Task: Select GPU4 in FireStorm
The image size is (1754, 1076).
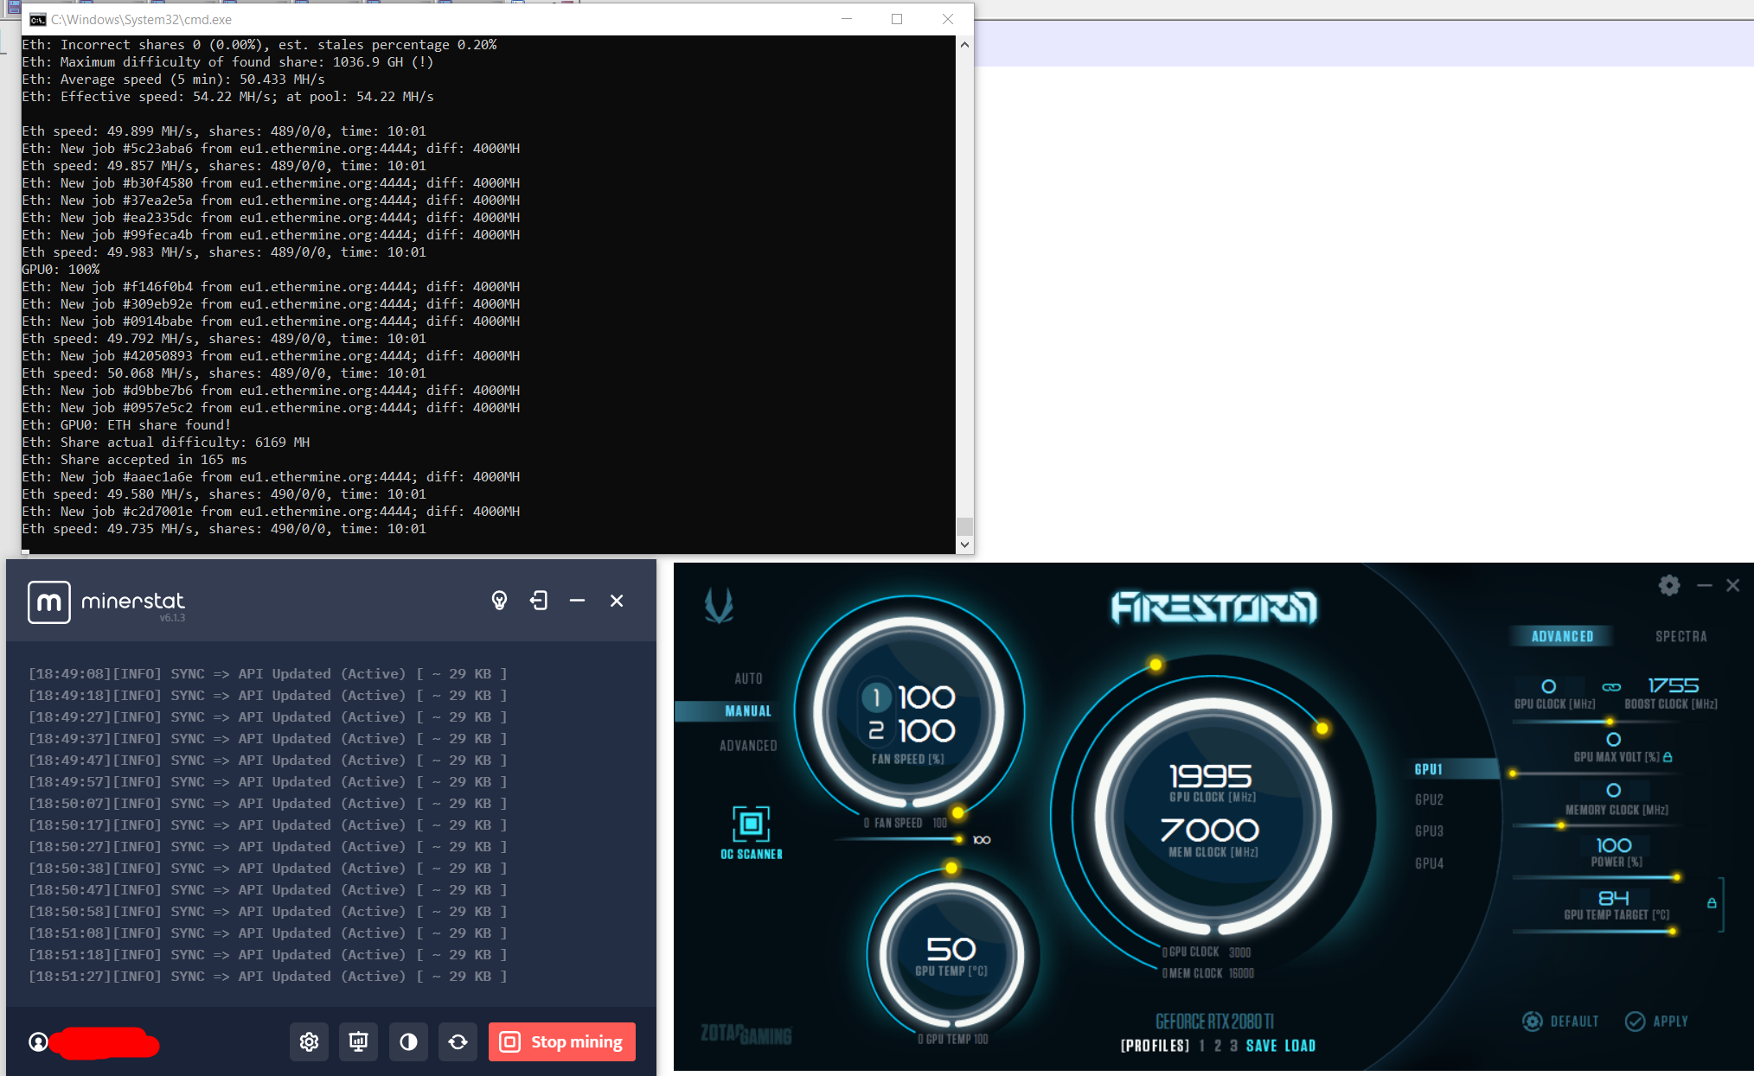Action: coord(1429,863)
